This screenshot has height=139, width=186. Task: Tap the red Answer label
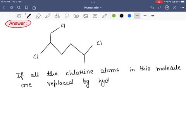coord(18,24)
